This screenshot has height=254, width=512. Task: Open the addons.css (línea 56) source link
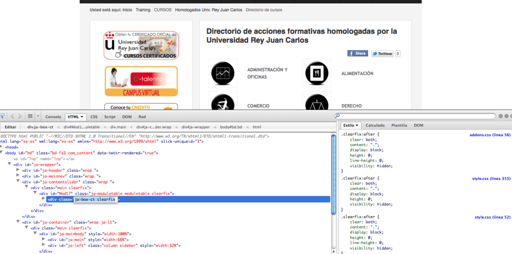coord(490,135)
